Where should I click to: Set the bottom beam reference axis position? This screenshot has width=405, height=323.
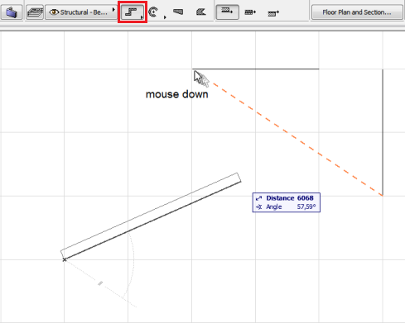273,12
